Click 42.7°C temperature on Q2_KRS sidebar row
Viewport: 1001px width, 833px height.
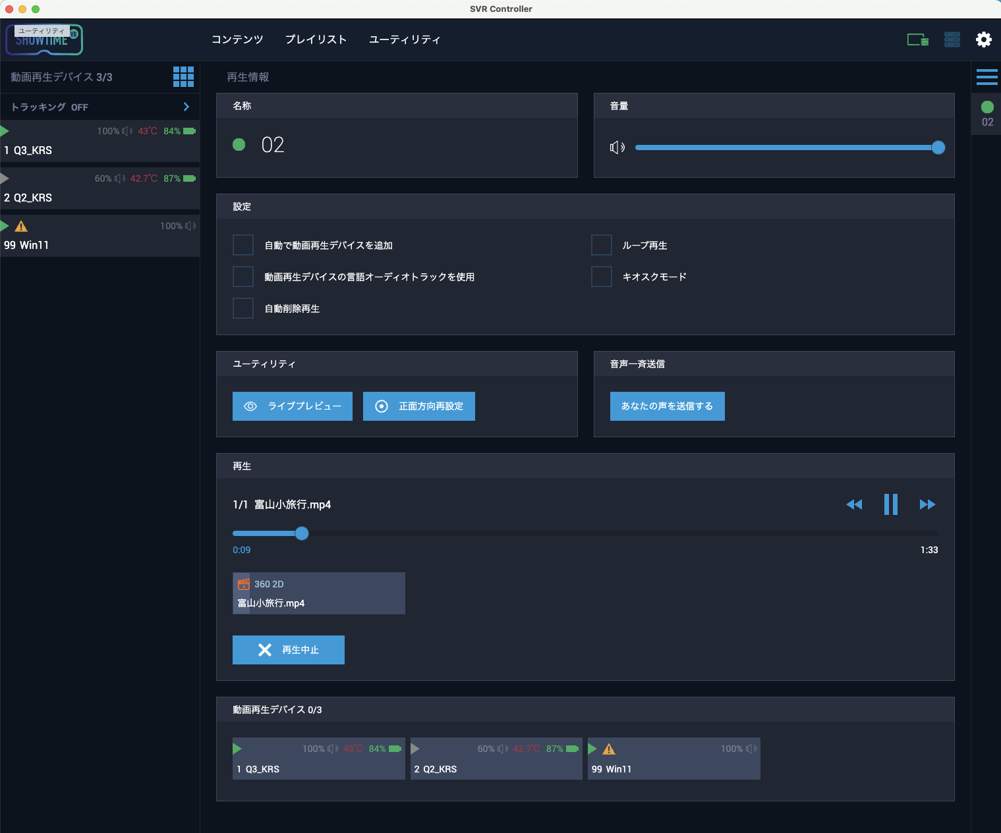pyautogui.click(x=144, y=178)
